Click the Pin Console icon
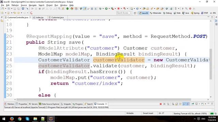The height and width of the screenshot is (122, 218). pos(192,104)
